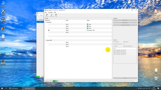
Task: Click the Status column header
Action: tap(88, 20)
